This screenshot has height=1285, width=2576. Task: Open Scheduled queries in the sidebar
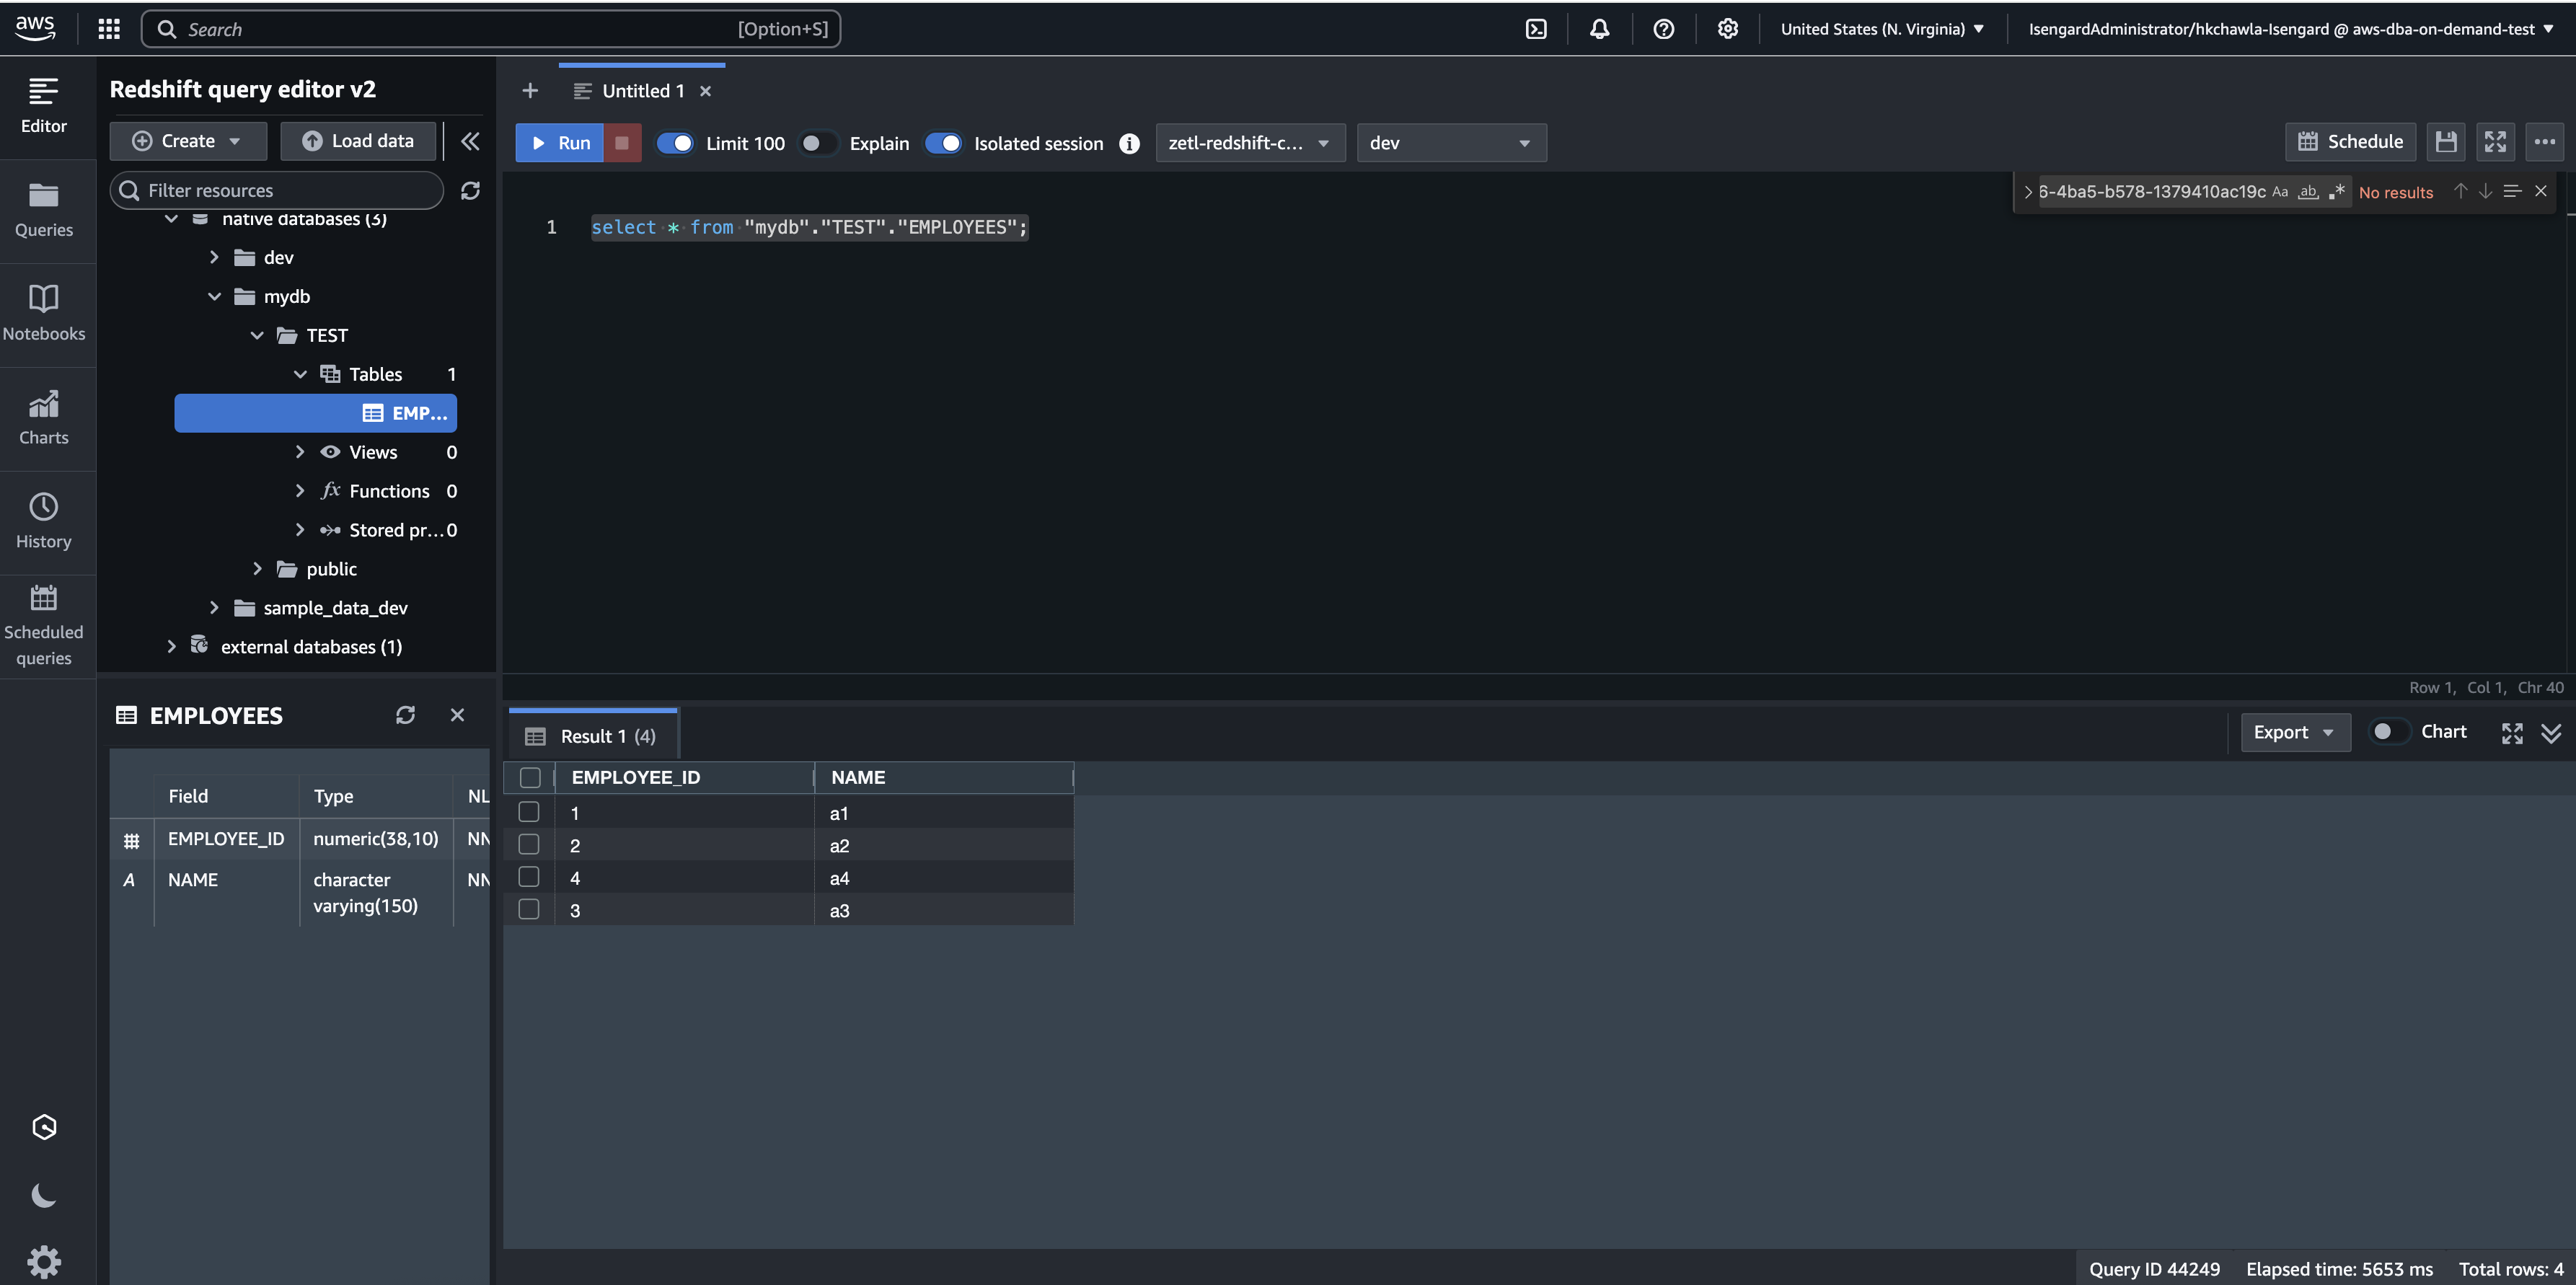(44, 627)
